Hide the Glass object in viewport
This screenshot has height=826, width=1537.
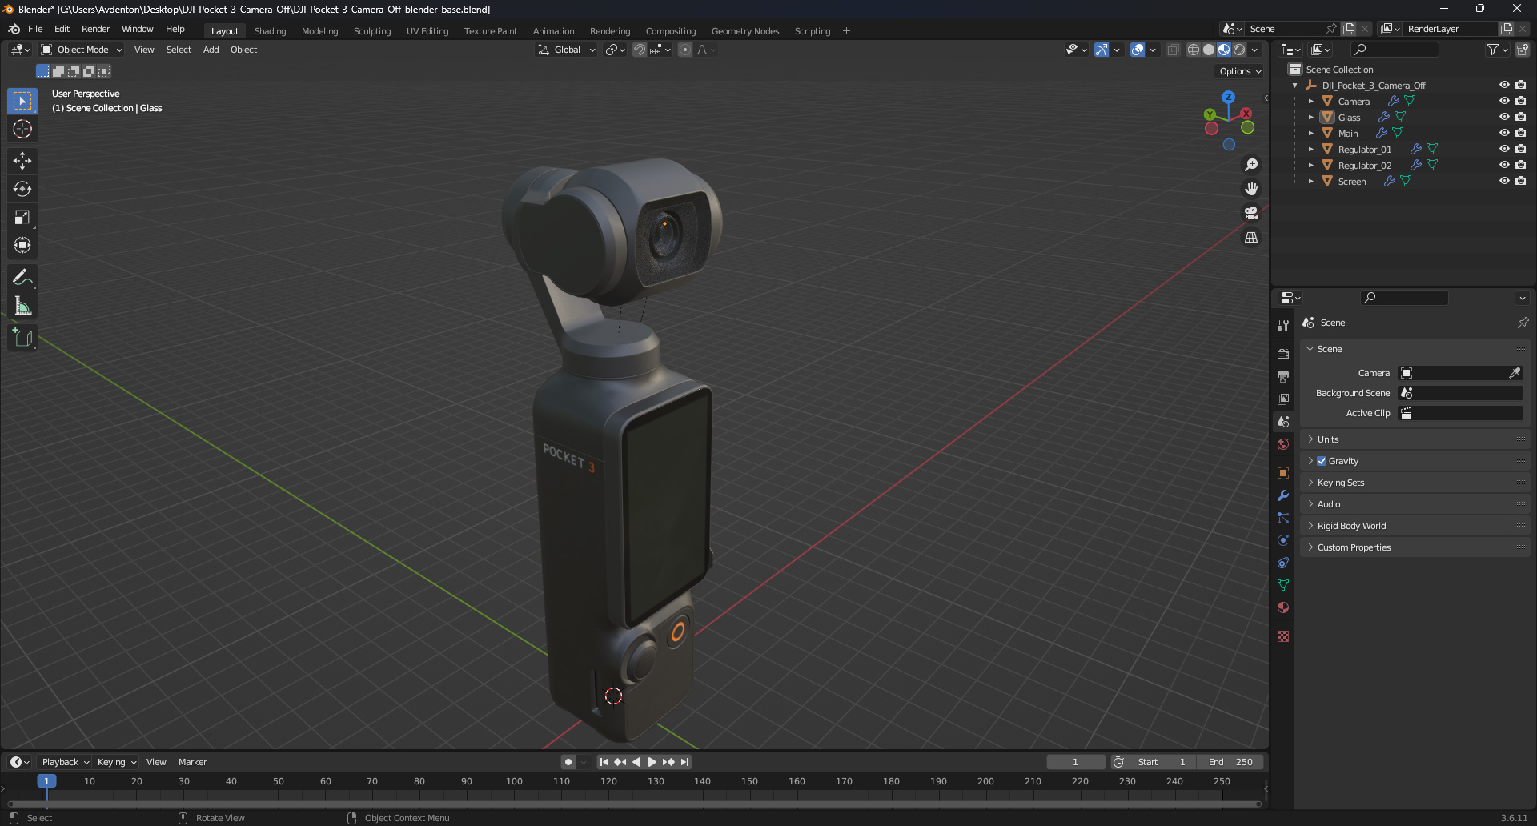pyautogui.click(x=1504, y=117)
